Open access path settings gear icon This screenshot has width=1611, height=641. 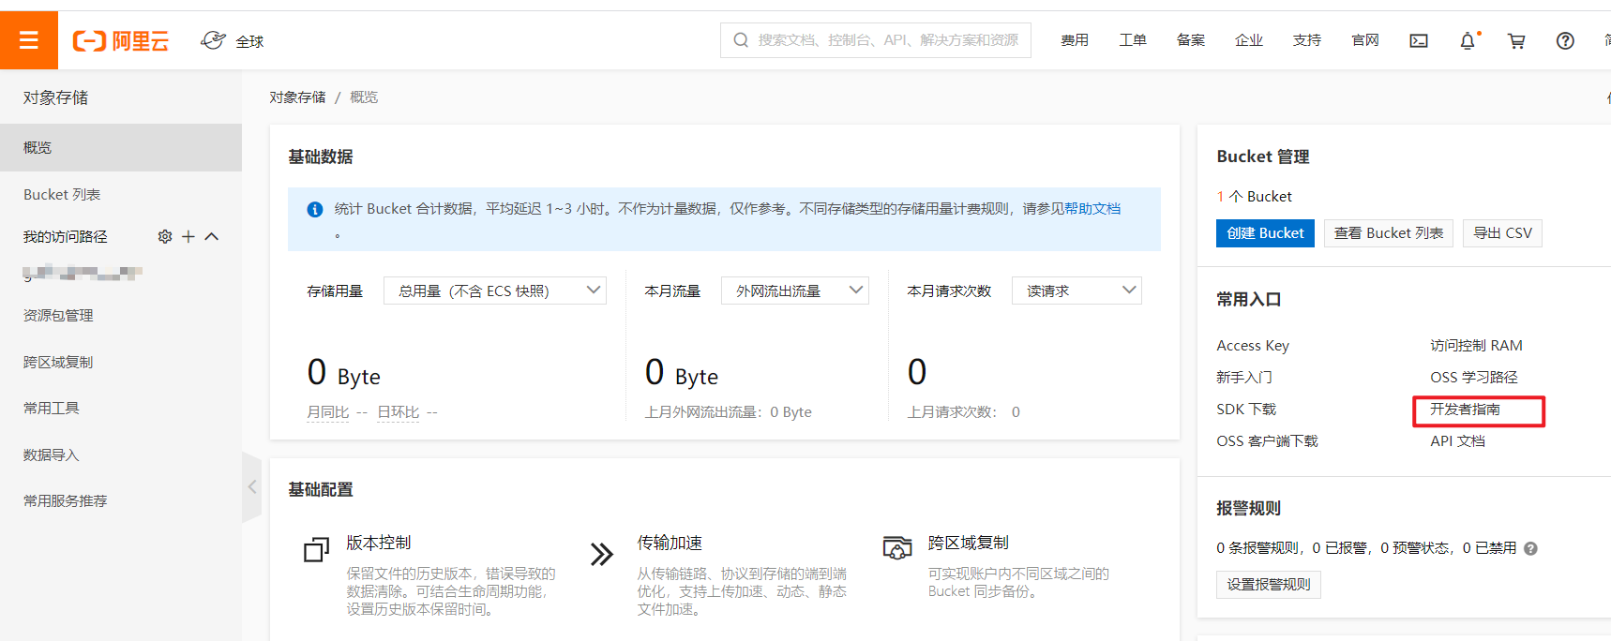(165, 236)
